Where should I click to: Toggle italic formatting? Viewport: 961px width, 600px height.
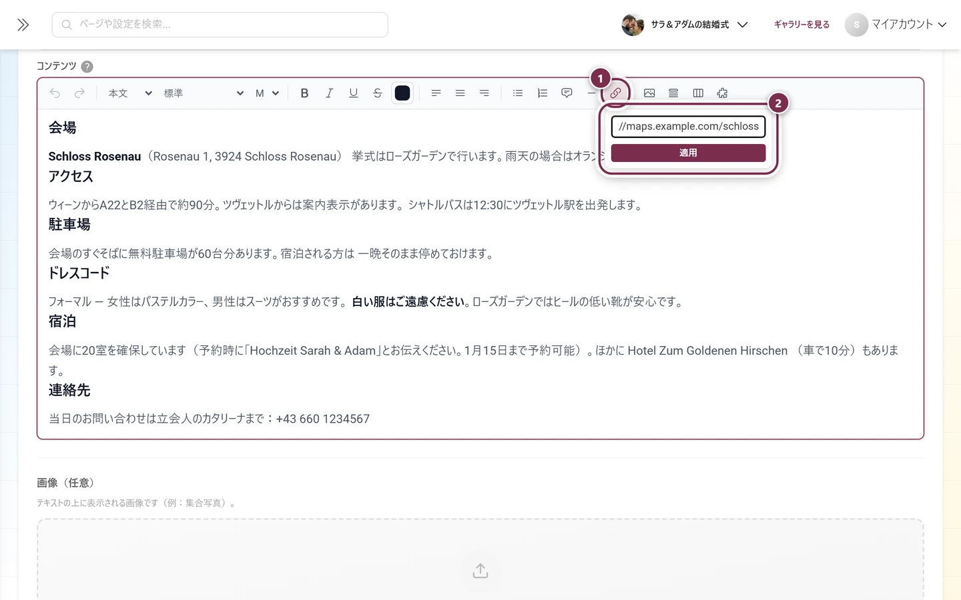click(x=329, y=93)
